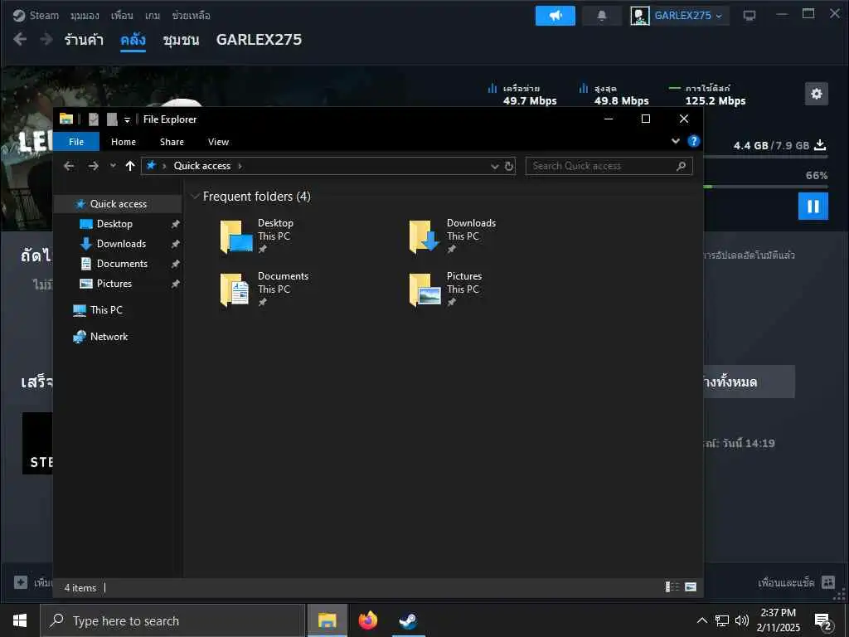Select Quick access in the navigation pane
The image size is (849, 637).
118,204
